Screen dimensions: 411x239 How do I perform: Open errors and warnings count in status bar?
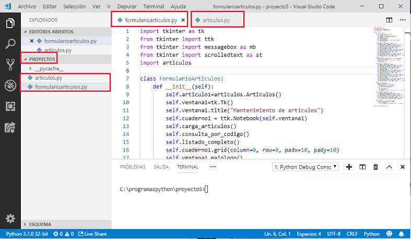coord(63,234)
